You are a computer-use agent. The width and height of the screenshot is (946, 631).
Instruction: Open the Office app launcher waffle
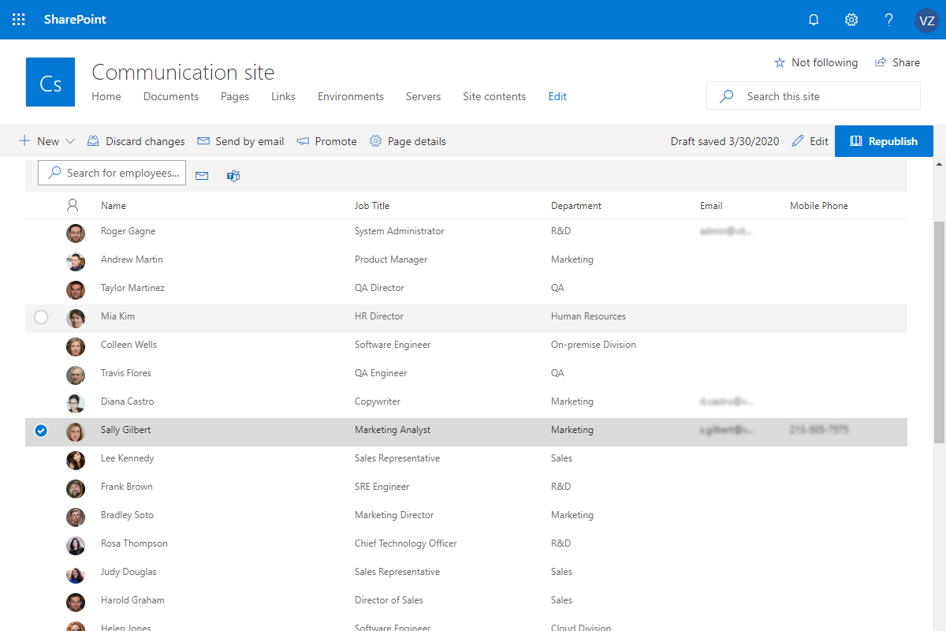click(x=18, y=19)
